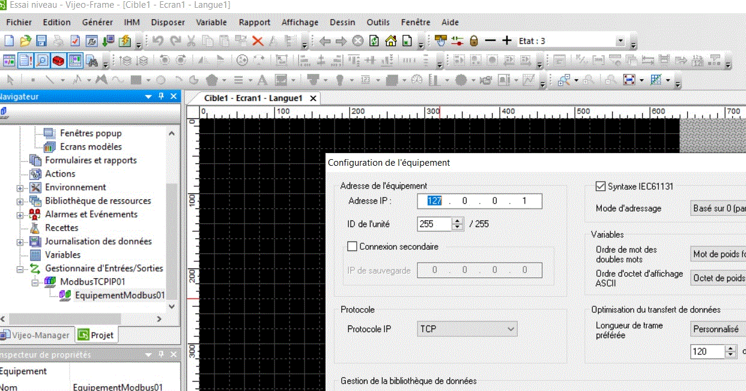Click the home screen icon

click(391, 41)
